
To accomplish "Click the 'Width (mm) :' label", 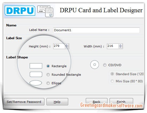I will click(x=94, y=46).
